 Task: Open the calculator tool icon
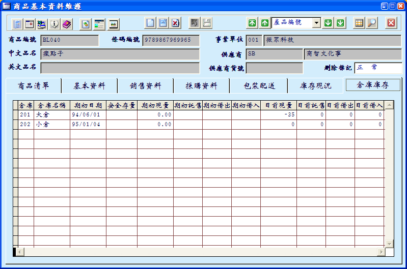pos(17,24)
